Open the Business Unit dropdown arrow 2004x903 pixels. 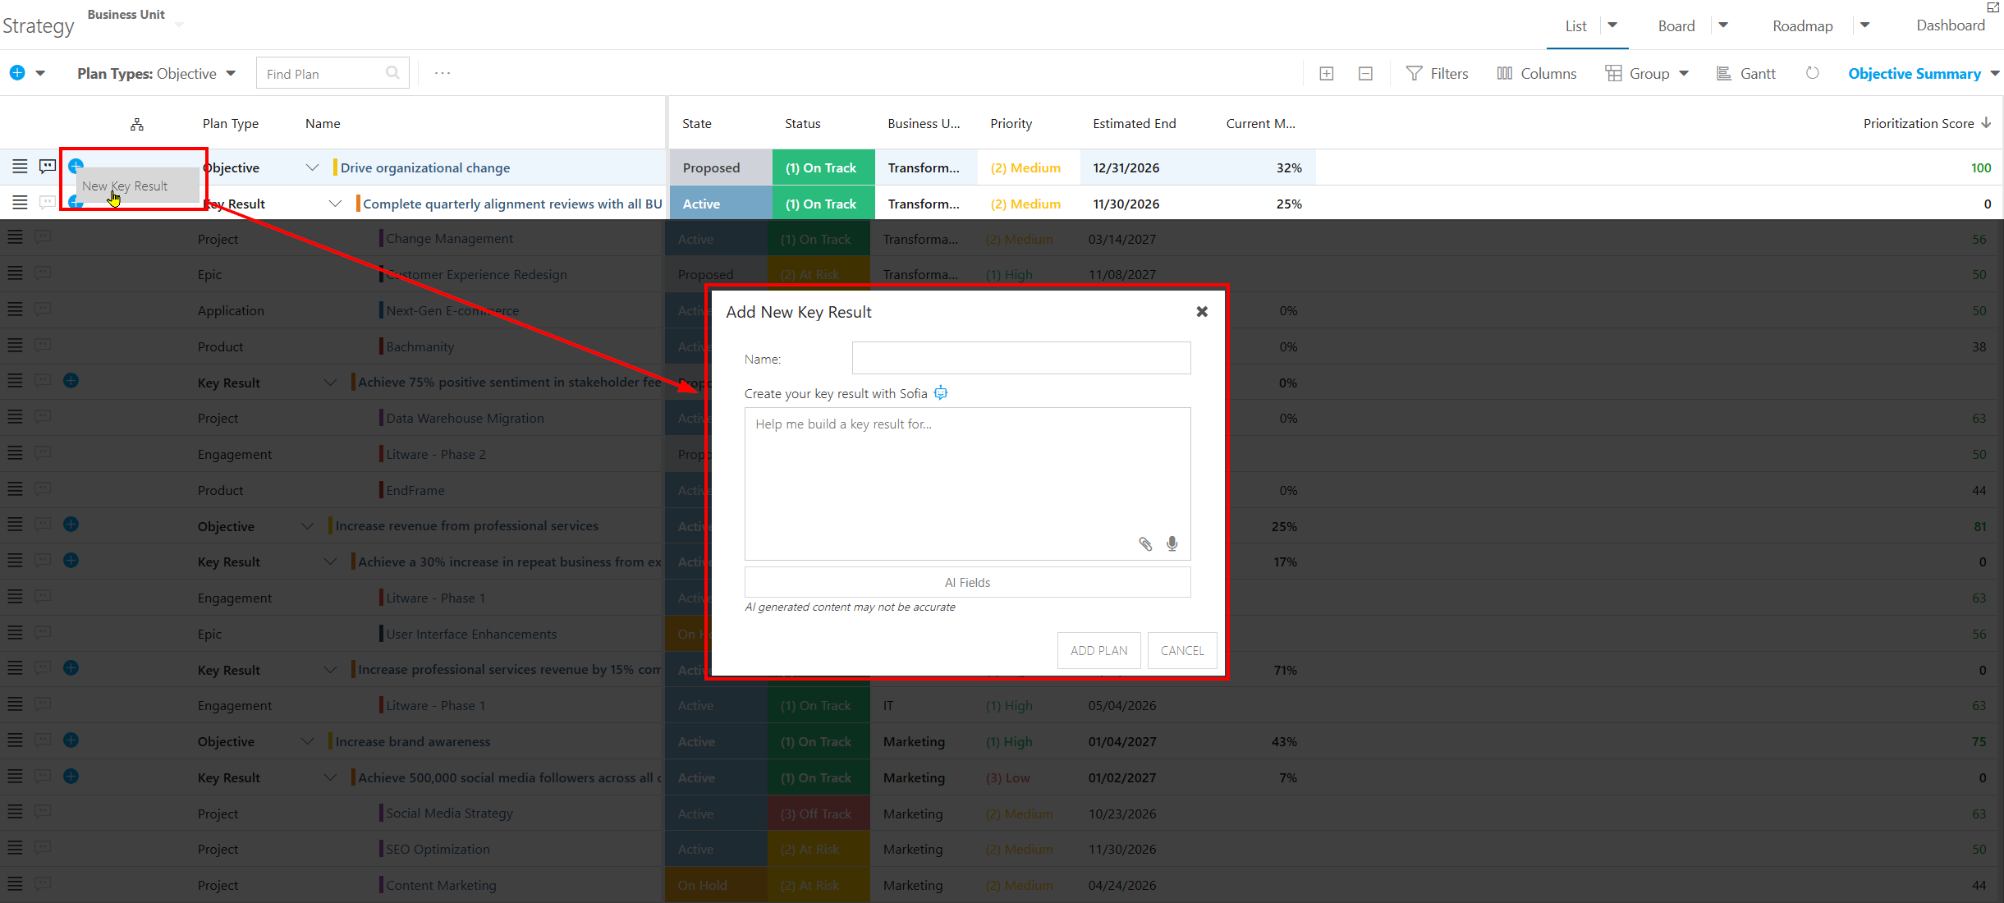(x=179, y=25)
